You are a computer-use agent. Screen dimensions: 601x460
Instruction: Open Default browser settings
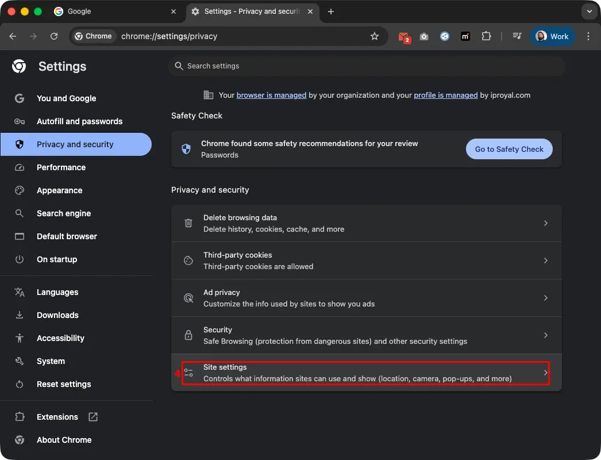pyautogui.click(x=76, y=236)
